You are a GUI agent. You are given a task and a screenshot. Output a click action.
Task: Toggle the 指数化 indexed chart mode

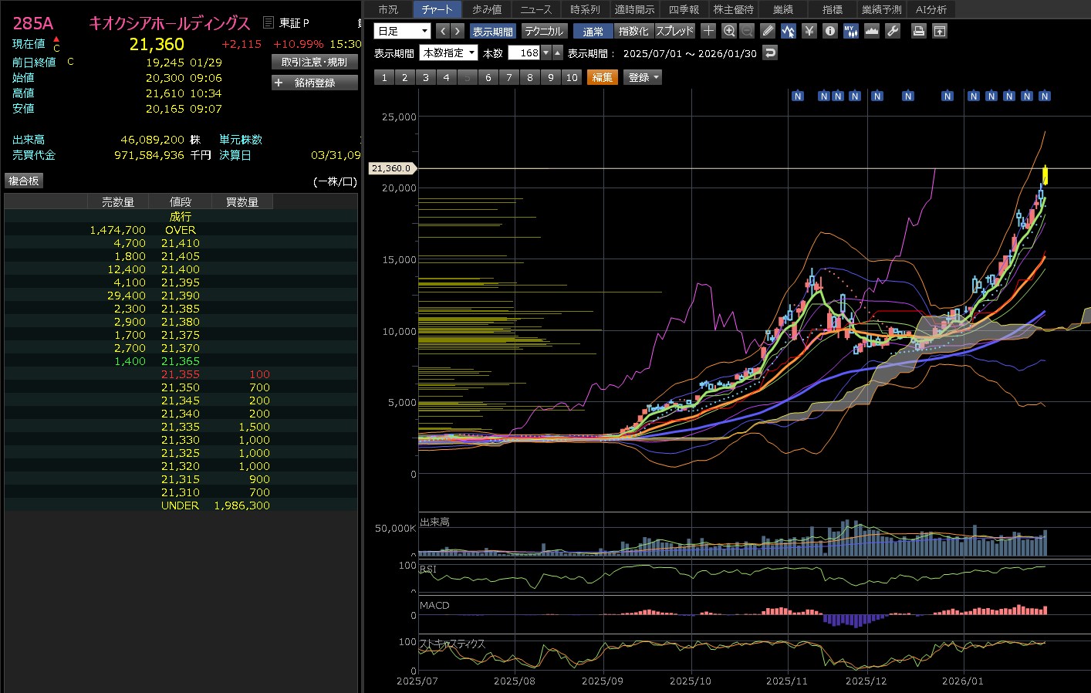pyautogui.click(x=633, y=31)
